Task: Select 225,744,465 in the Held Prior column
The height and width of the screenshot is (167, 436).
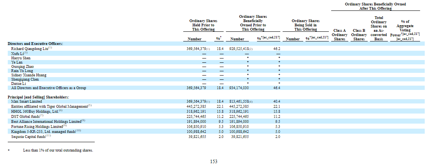Action: click(196, 117)
